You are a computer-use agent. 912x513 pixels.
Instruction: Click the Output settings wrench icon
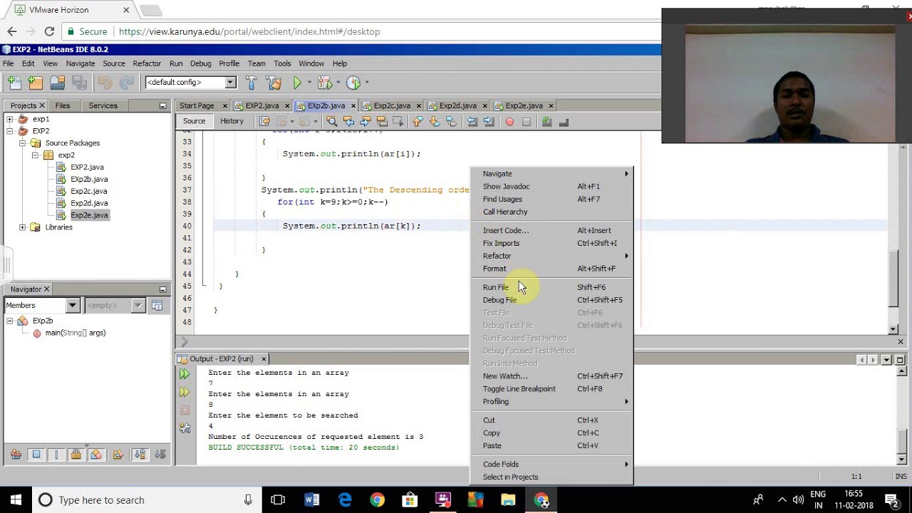[x=185, y=427]
